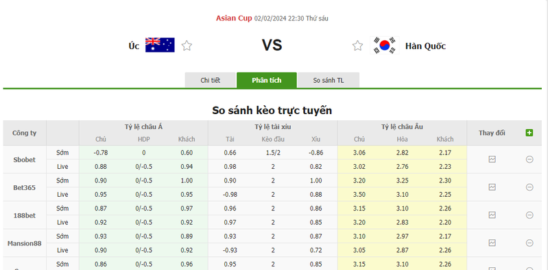Click the So sánh kèo trực tuyến heading
This screenshot has width=548, height=270.
(x=272, y=111)
